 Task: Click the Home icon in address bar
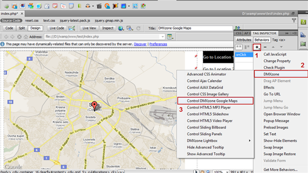click(26, 37)
